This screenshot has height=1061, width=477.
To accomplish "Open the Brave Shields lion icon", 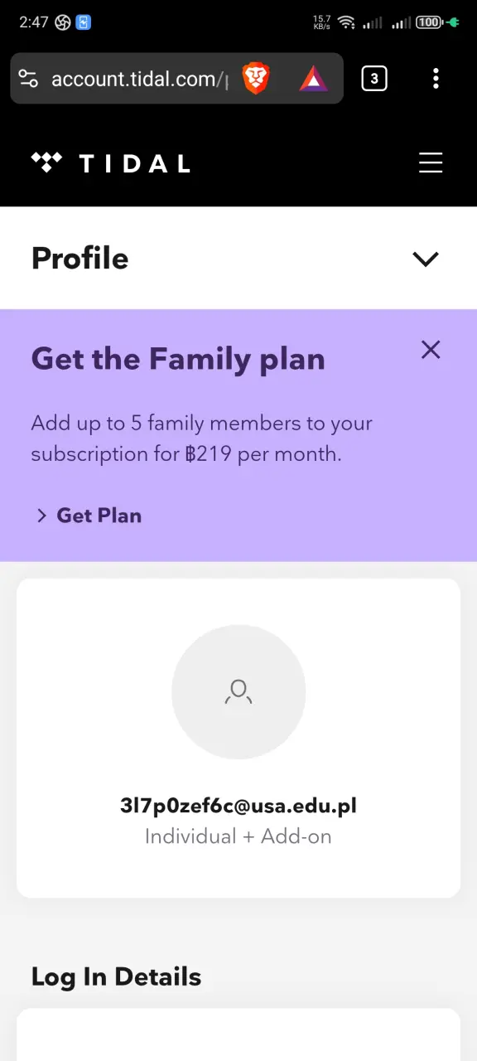I will tap(256, 79).
